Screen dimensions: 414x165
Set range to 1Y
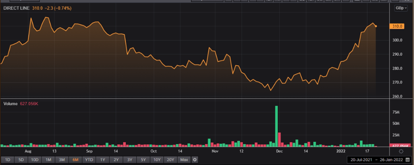click(x=103, y=159)
